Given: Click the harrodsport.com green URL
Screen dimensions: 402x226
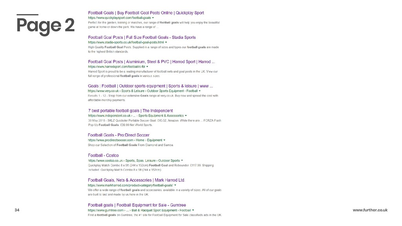Looking at the screenshot, I should click(x=116, y=67).
